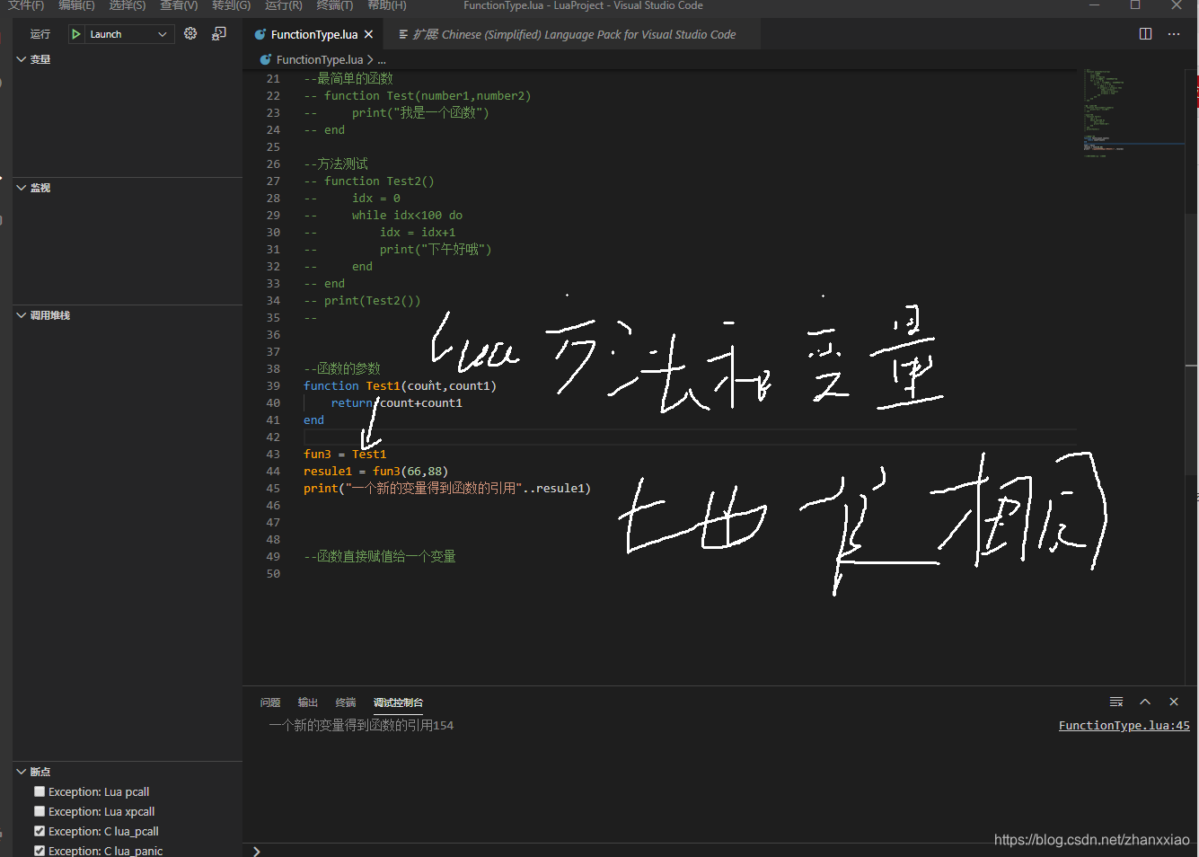Image resolution: width=1199 pixels, height=857 pixels.
Task: Switch to the FunctionType.lua editor tab
Action: click(x=314, y=34)
